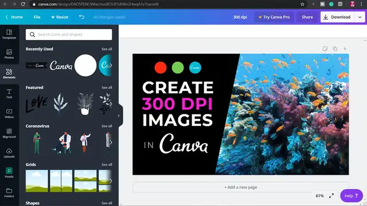Image resolution: width=367 pixels, height=206 pixels.
Task: Open the Folders sidebar panel
Action: [x=9, y=193]
